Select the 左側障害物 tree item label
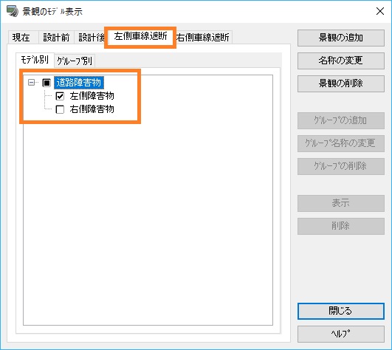The width and height of the screenshot is (392, 350). coord(92,96)
